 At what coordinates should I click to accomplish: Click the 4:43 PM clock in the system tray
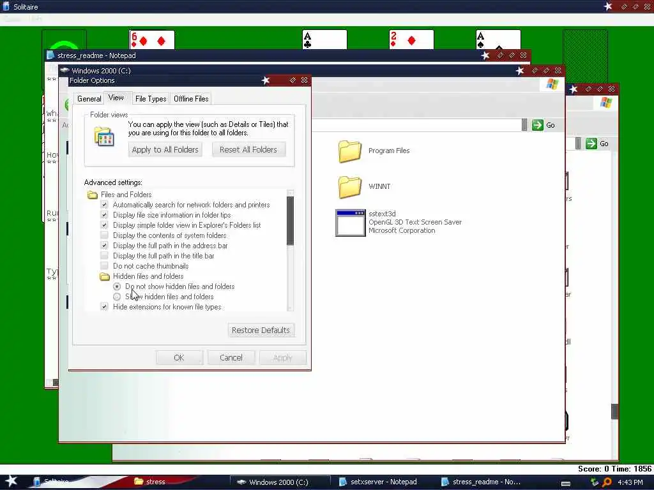pos(630,482)
